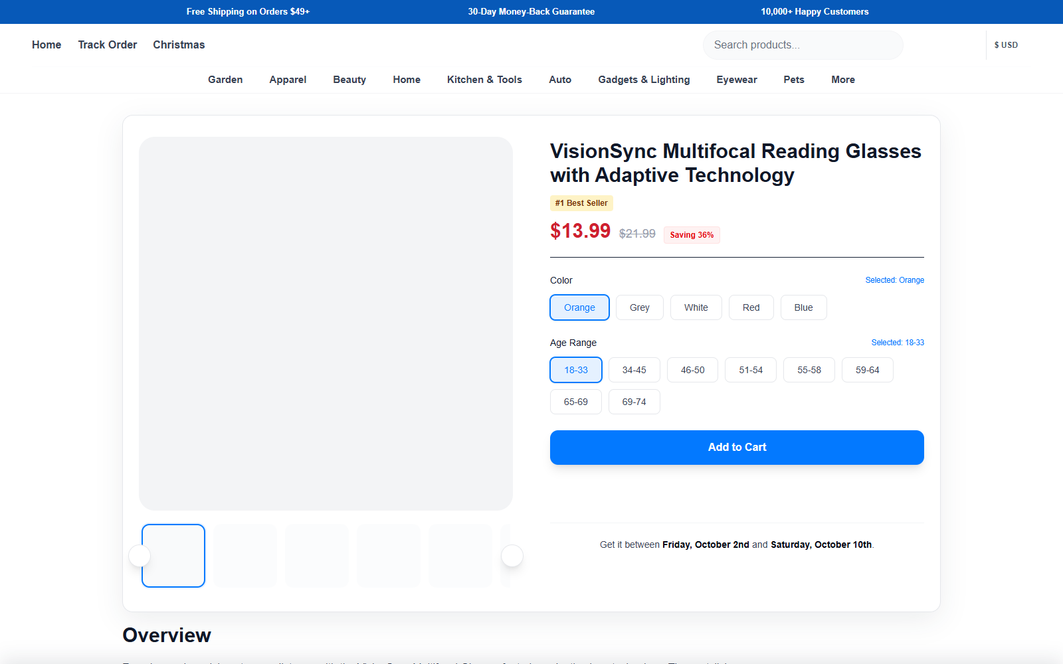Click the Saturday, October 10th delivery date
The height and width of the screenshot is (664, 1063).
(x=821, y=544)
